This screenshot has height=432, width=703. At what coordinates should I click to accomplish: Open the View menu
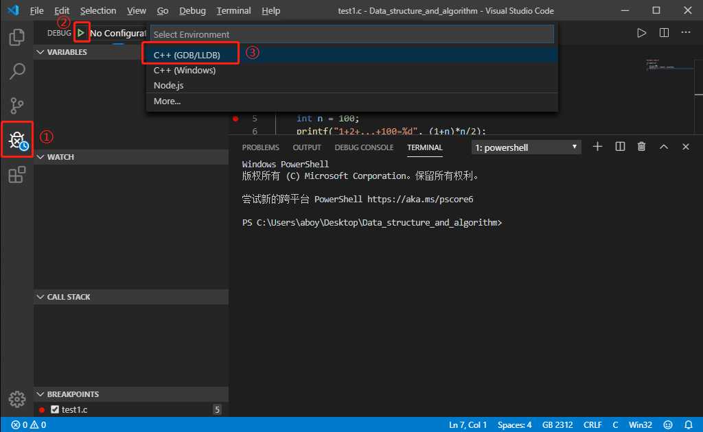[137, 10]
